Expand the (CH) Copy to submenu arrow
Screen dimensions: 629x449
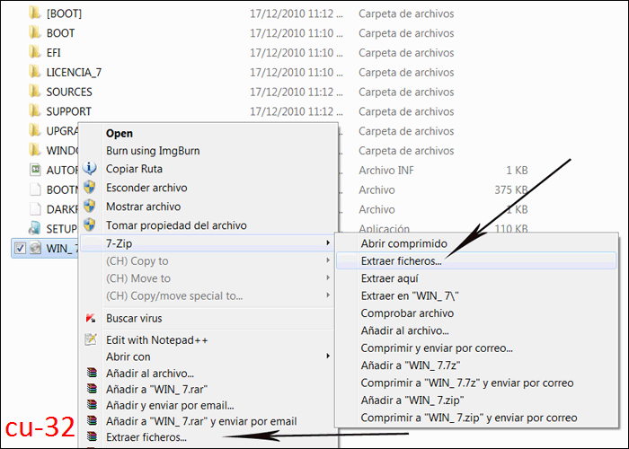pyautogui.click(x=328, y=260)
